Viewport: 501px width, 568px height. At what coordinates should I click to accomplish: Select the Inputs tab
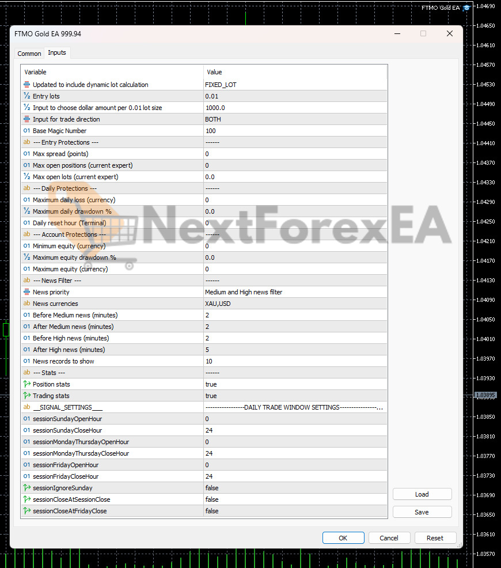pyautogui.click(x=57, y=52)
